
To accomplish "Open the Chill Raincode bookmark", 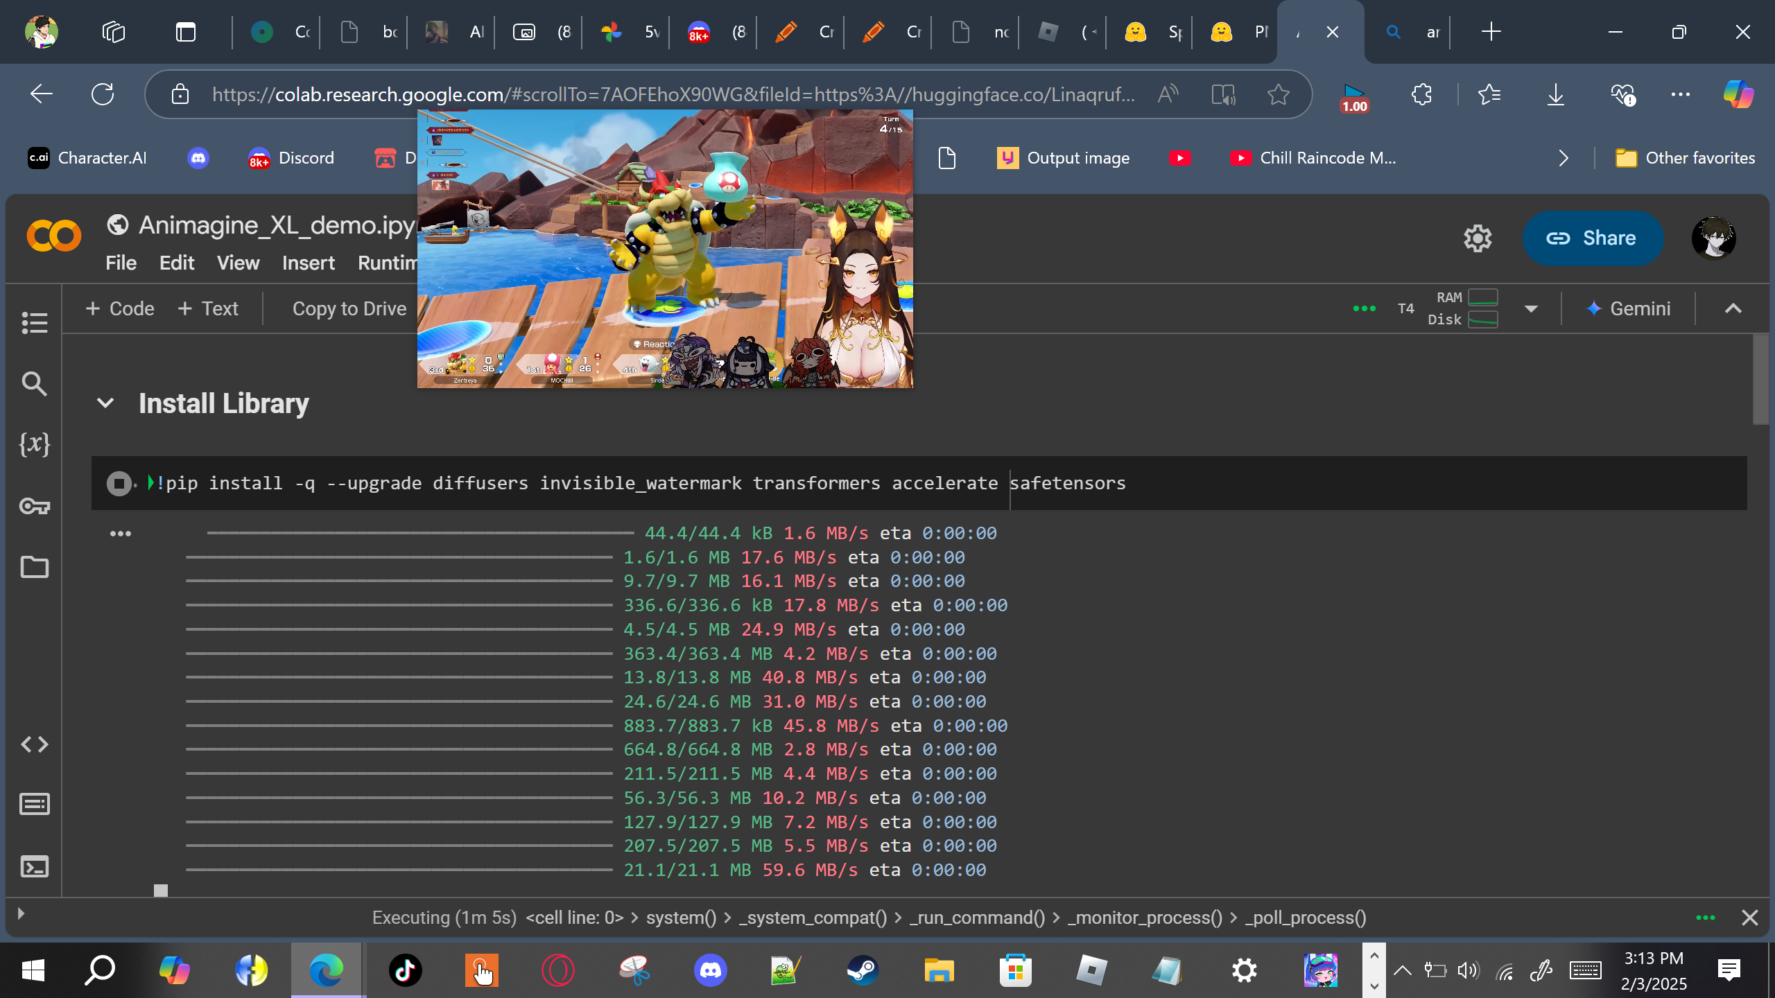I will click(1313, 158).
